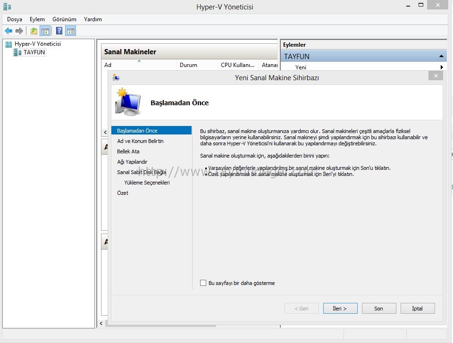Image resolution: width=453 pixels, height=343 pixels.
Task: Expand the Yeni submenu arrow
Action: point(442,67)
